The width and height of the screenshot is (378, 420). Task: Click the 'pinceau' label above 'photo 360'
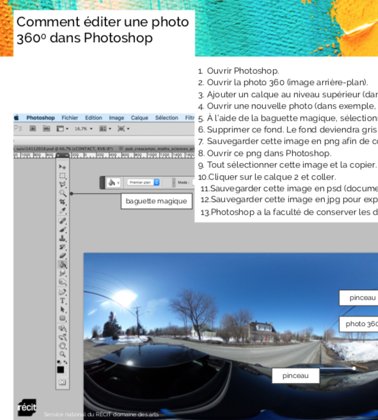tap(359, 298)
